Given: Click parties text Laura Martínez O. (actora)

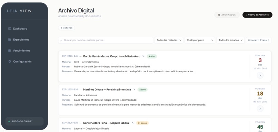Looking at the screenshot, I should [x=88, y=100].
